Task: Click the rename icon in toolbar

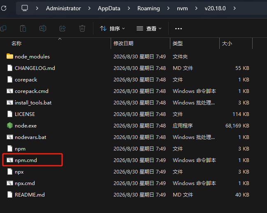Action: [x=43, y=28]
